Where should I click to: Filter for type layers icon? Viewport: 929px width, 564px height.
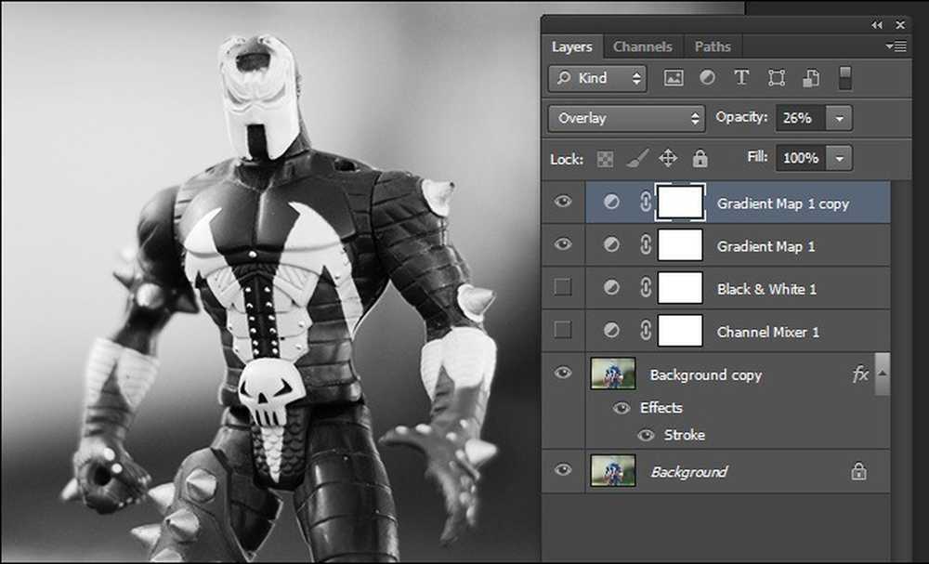point(741,78)
